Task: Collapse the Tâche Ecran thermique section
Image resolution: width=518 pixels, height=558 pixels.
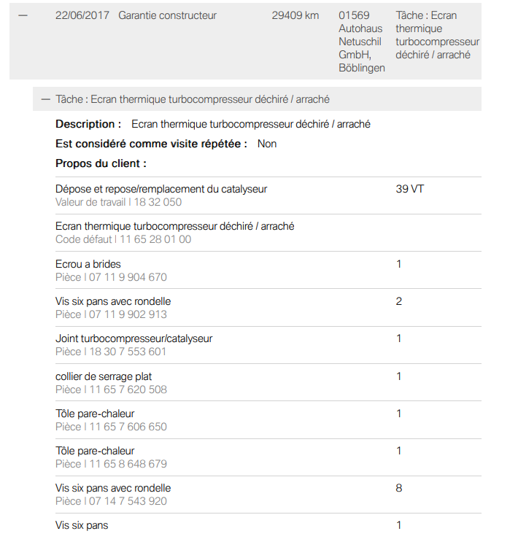Action: coord(45,99)
